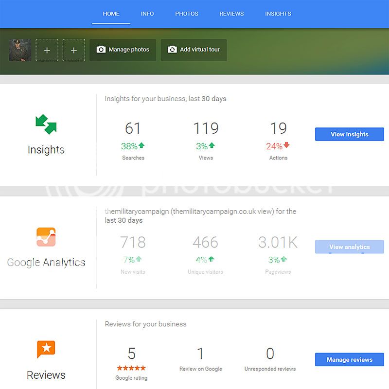This screenshot has width=389, height=389.
Task: Click the camera icon in Manage photos
Action: pos(101,50)
